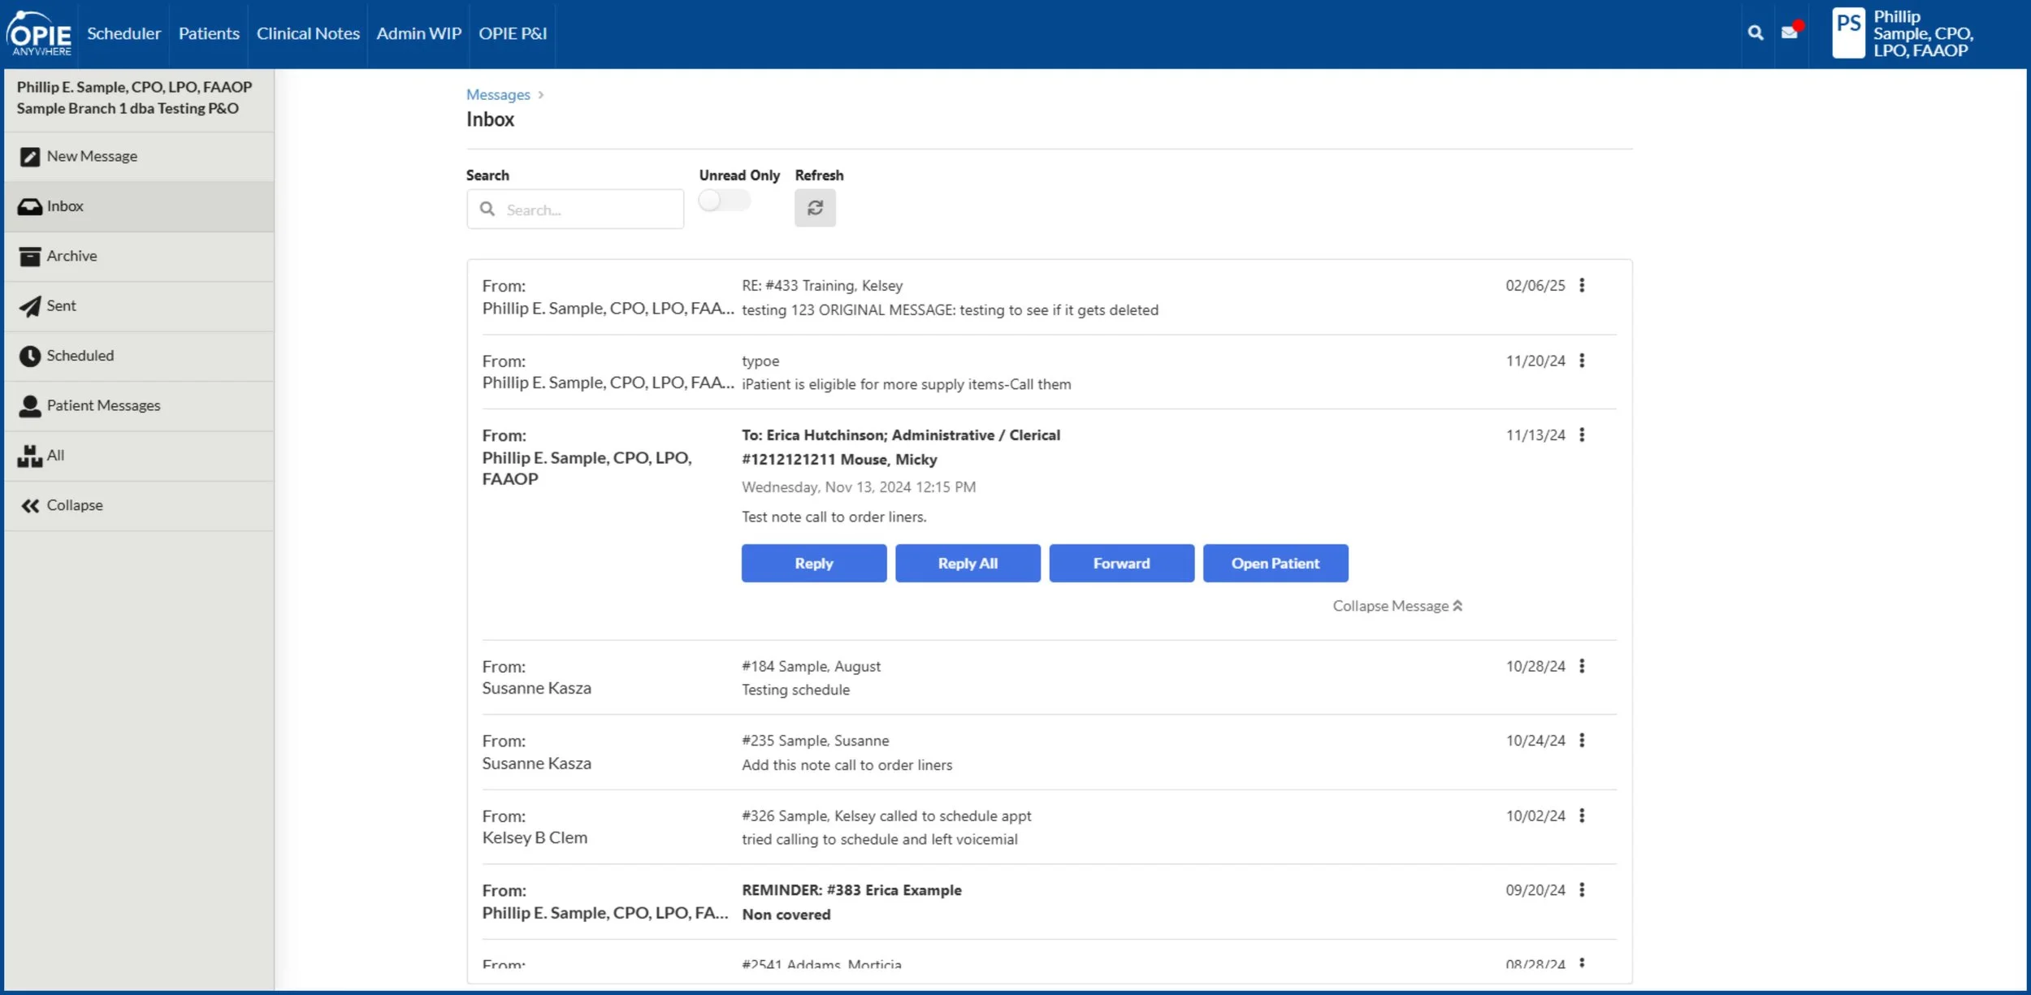This screenshot has width=2031, height=995.
Task: Click the Refresh icon button
Action: [x=815, y=209]
